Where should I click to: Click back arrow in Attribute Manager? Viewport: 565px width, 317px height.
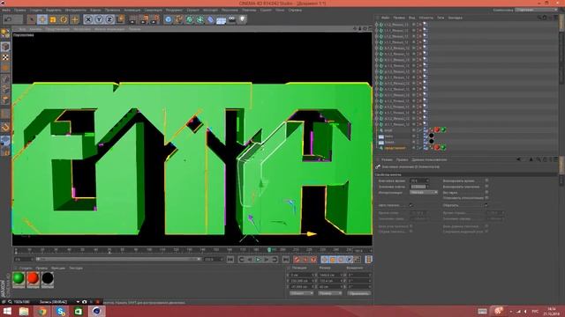click(x=519, y=159)
